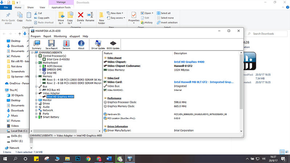
Task: Click the Search Downloads field
Action: coord(266,34)
